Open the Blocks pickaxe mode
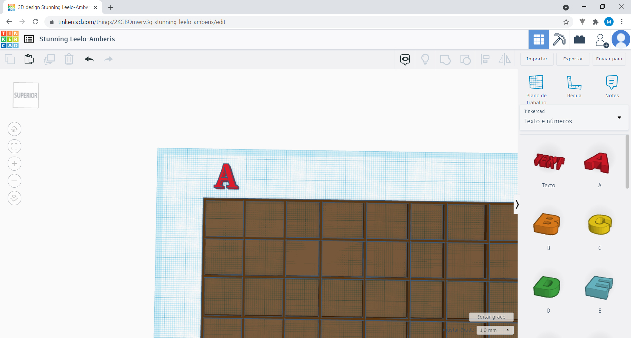631x338 pixels. 559,39
